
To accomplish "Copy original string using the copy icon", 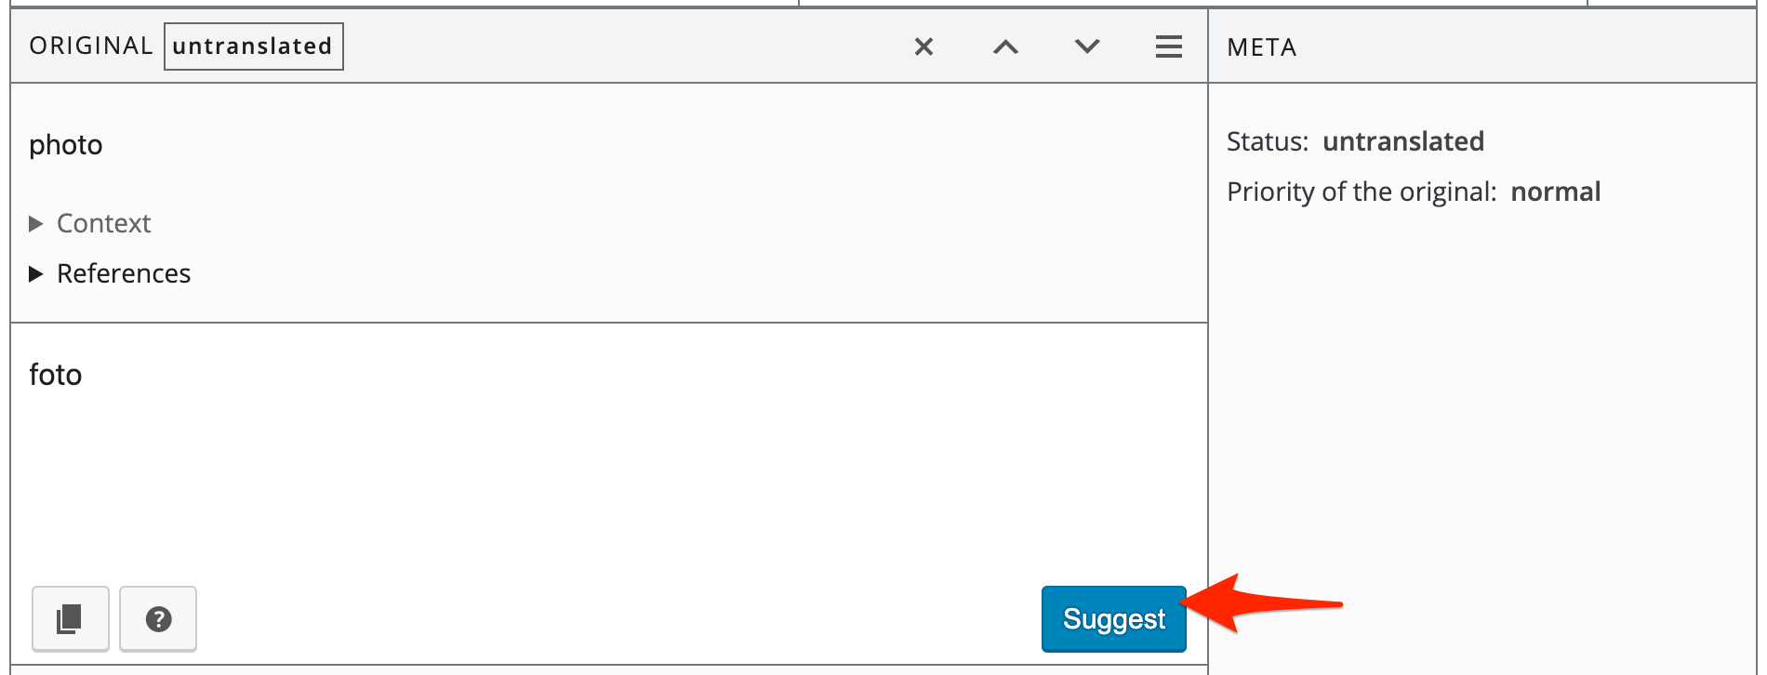I will pyautogui.click(x=71, y=618).
